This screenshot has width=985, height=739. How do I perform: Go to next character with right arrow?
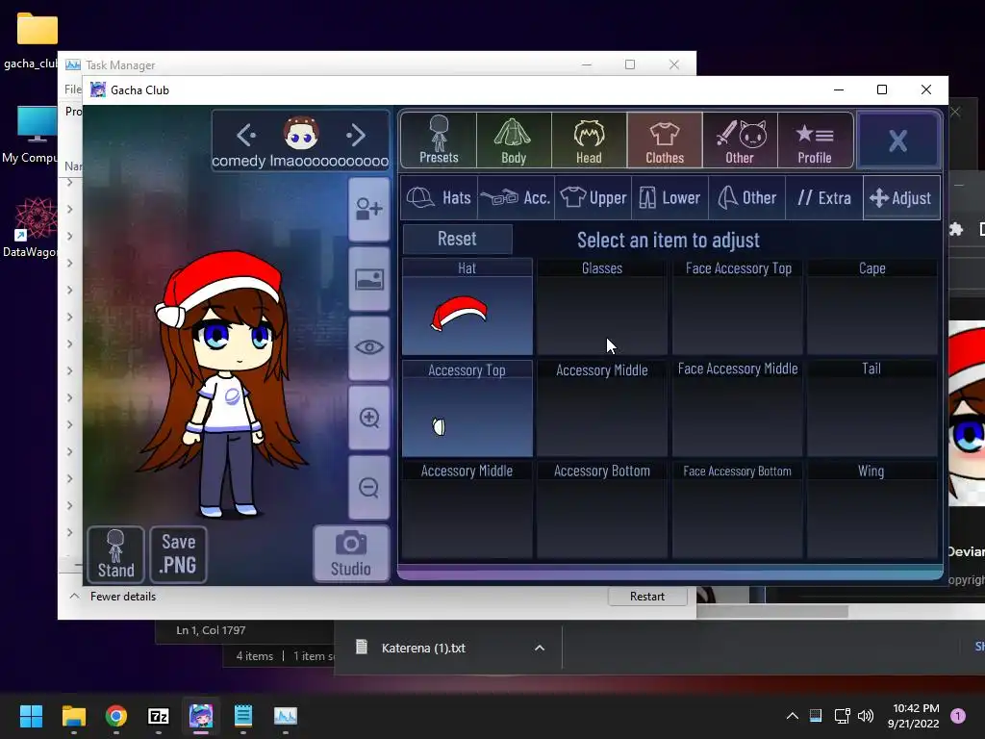pos(356,135)
